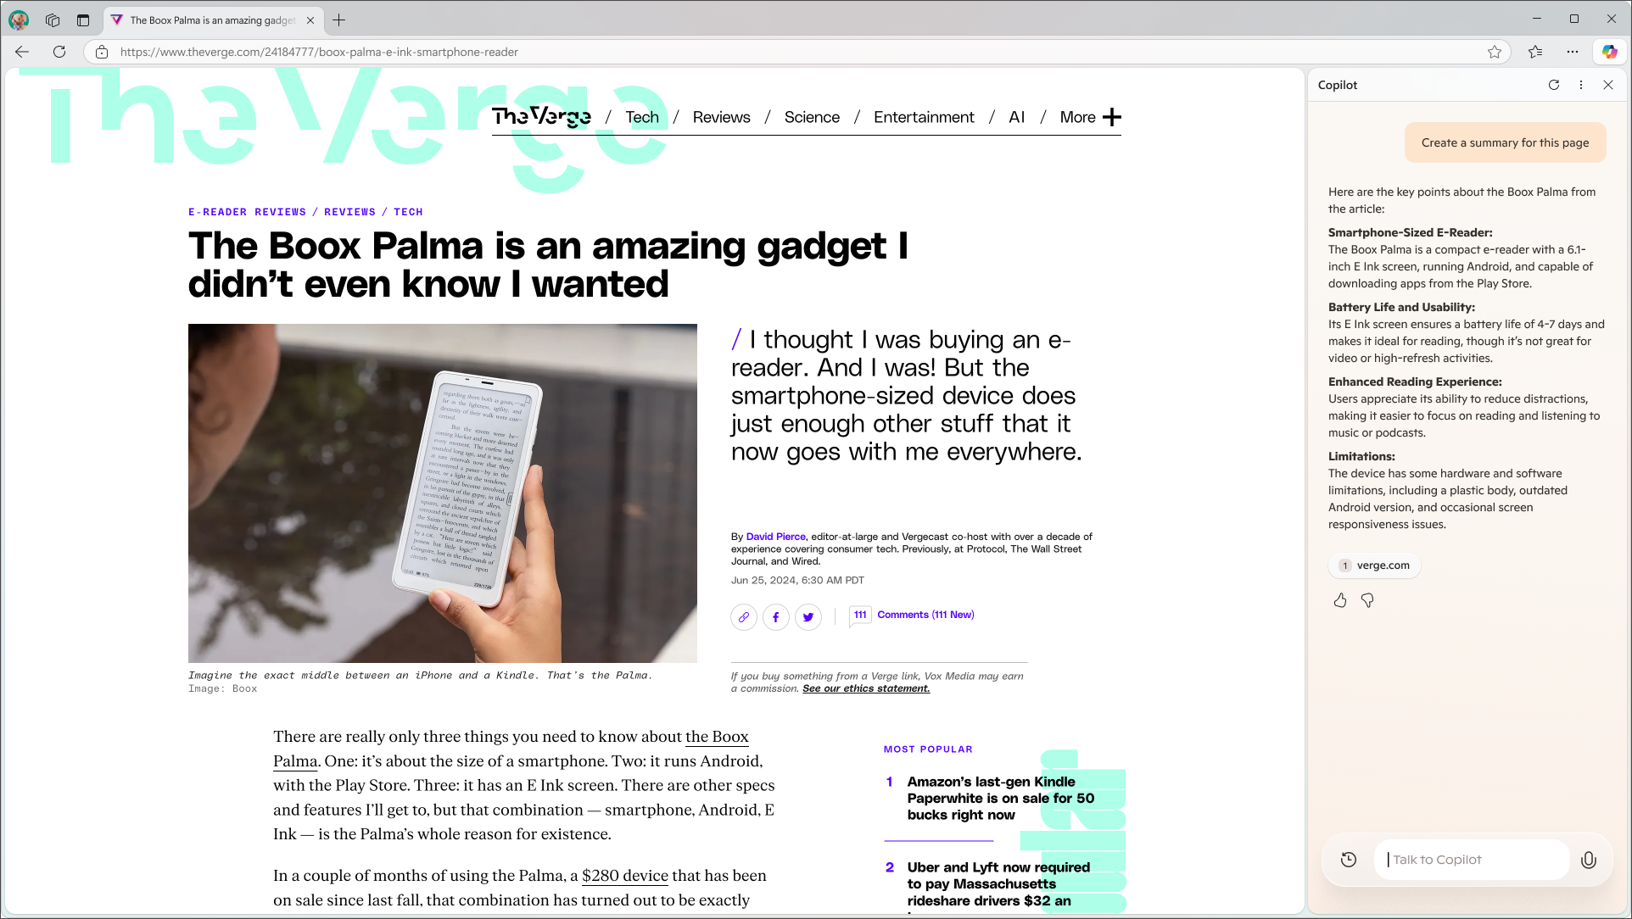Click the voice input microphone icon
The width and height of the screenshot is (1632, 919).
coord(1590,859)
